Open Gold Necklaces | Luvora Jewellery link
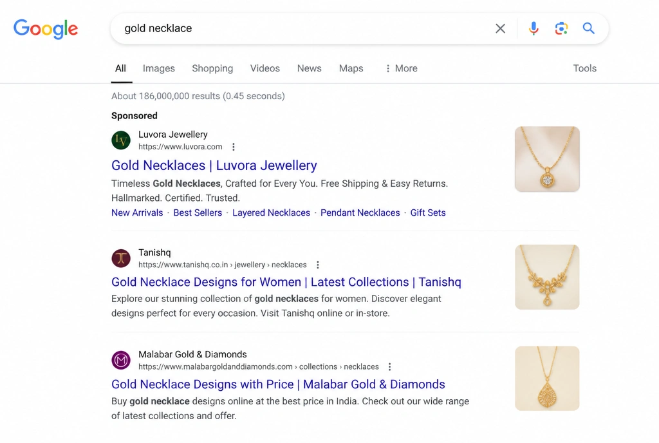The height and width of the screenshot is (443, 659). (214, 165)
